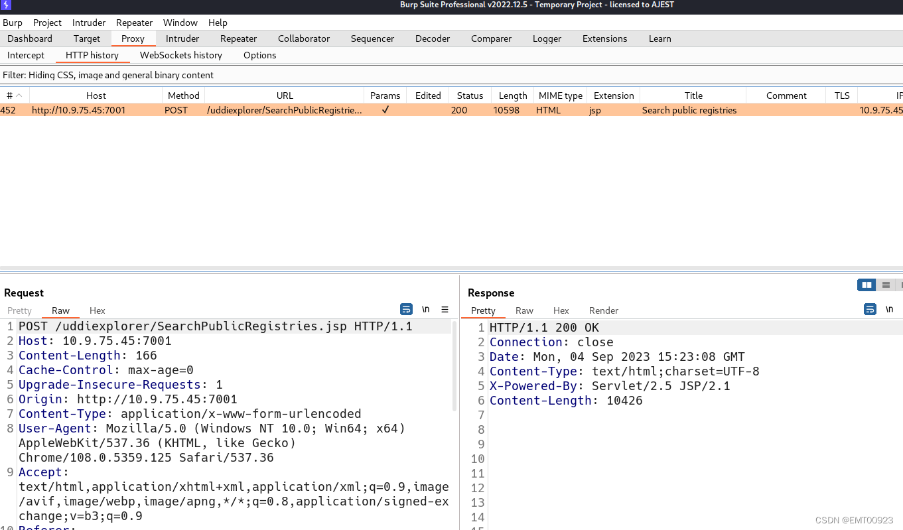Open the Intruder menu
Image resolution: width=903 pixels, height=530 pixels.
[89, 23]
